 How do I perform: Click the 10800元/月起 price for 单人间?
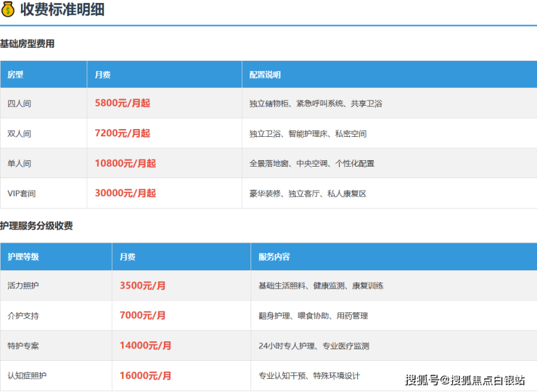125,164
